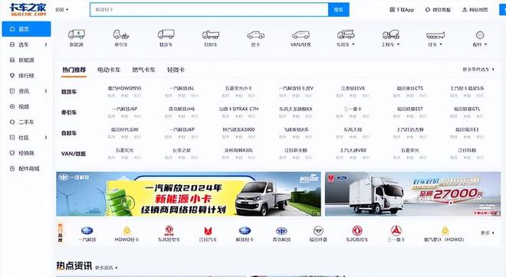Image resolution: width=506 pixels, height=277 pixels.
Task: Switch to the 电动卡车 tab
Action: pyautogui.click(x=109, y=70)
